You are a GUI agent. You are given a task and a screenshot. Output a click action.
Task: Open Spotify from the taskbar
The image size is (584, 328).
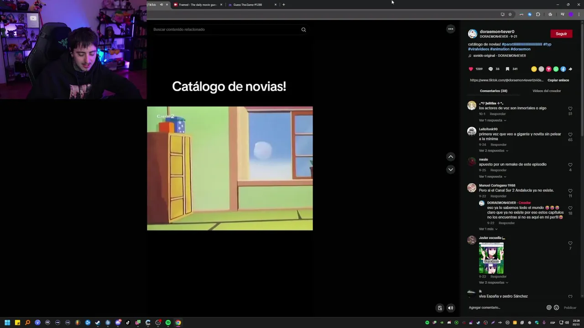[x=168, y=323]
